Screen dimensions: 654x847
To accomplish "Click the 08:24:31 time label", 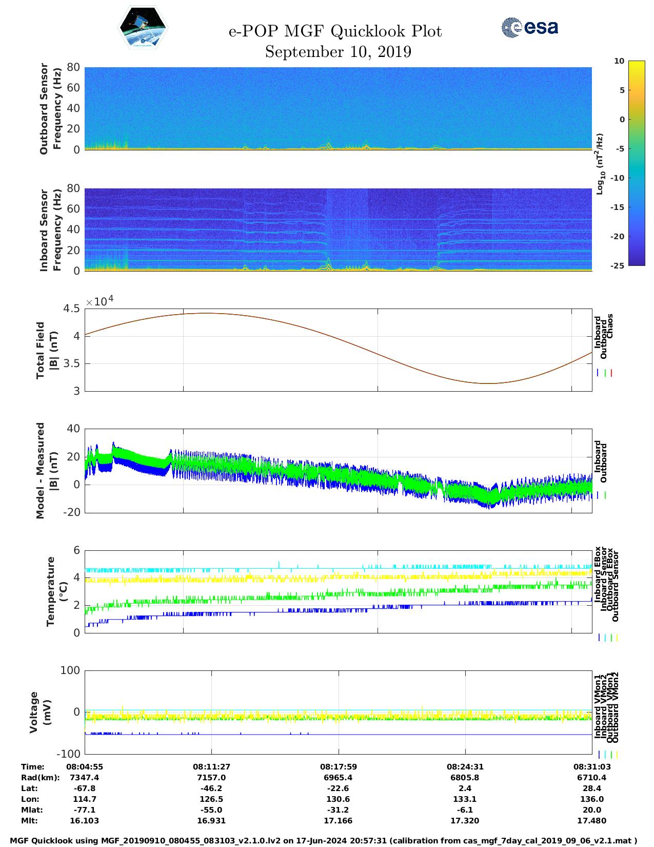I will coord(465,767).
